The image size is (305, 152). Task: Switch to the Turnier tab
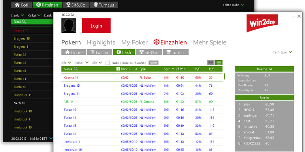(x=176, y=52)
